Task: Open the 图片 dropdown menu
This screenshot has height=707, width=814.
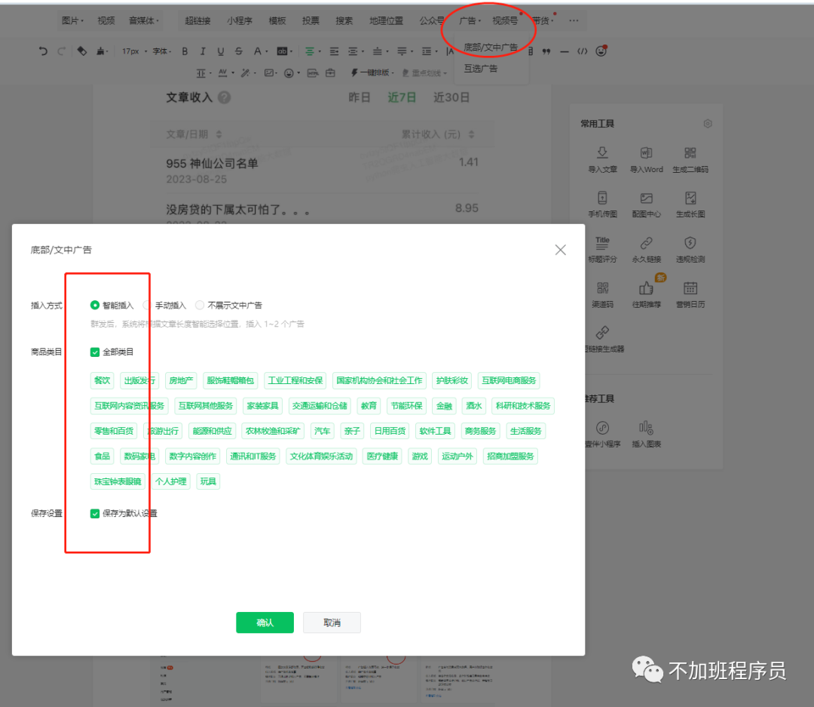Action: click(x=72, y=21)
